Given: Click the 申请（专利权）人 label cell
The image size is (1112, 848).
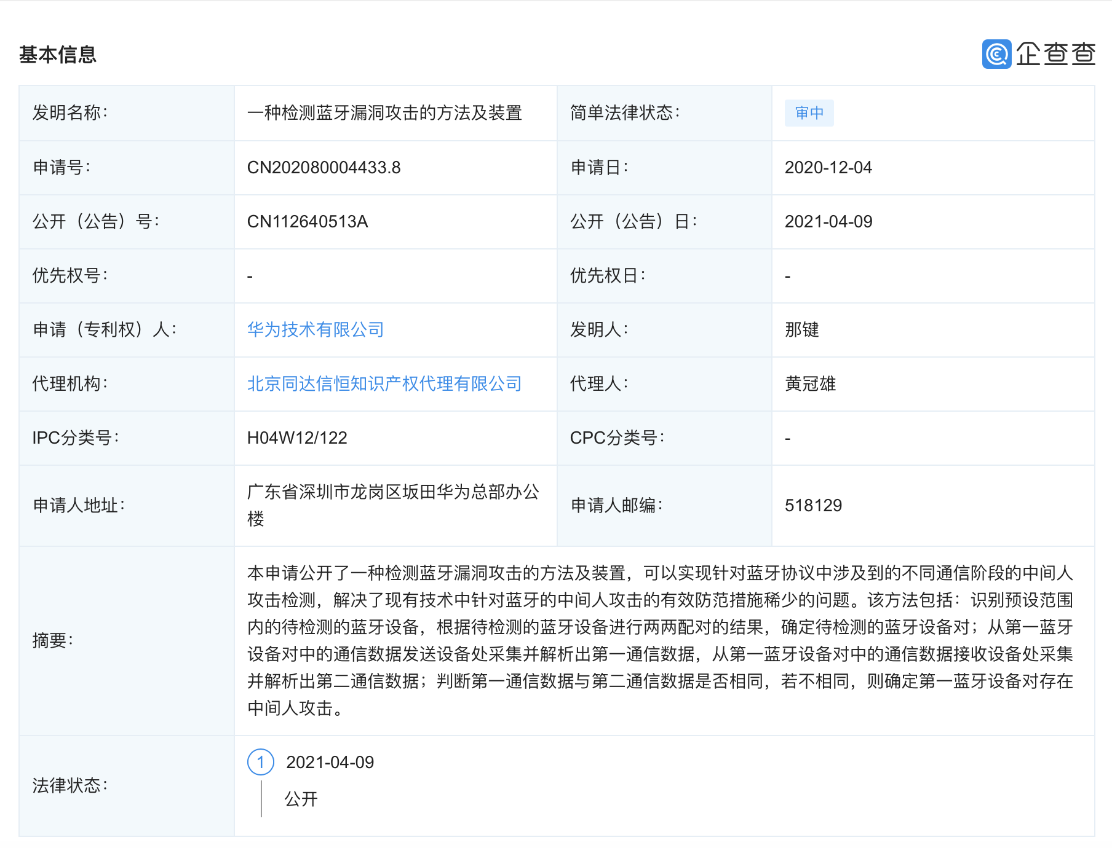Looking at the screenshot, I should coord(127,330).
